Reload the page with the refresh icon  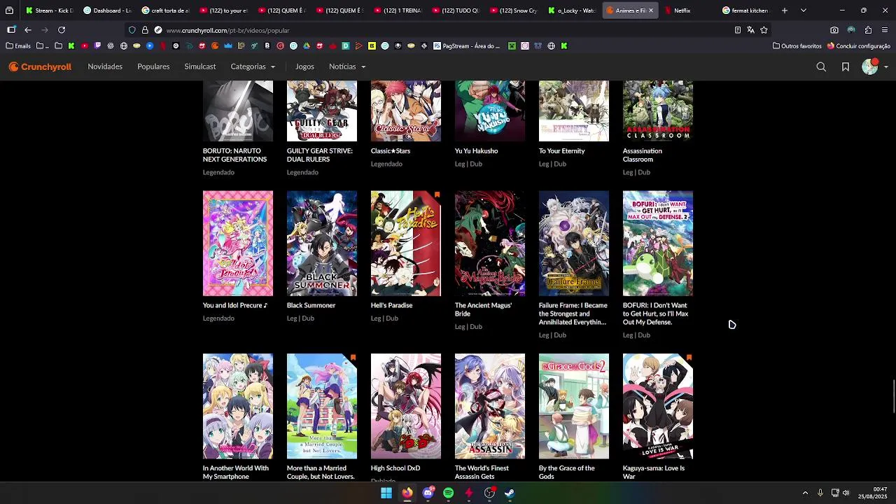pyautogui.click(x=62, y=30)
